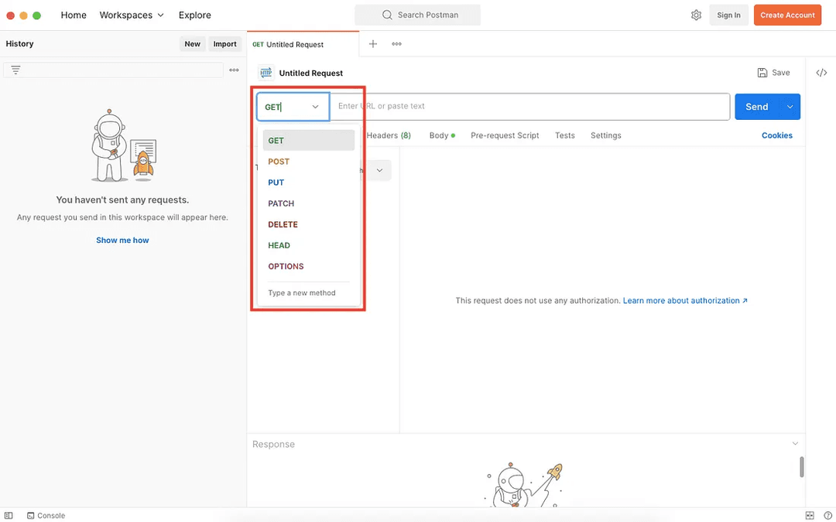This screenshot has width=836, height=522.
Task: Toggle the sidebar icon in status bar
Action: [9, 515]
